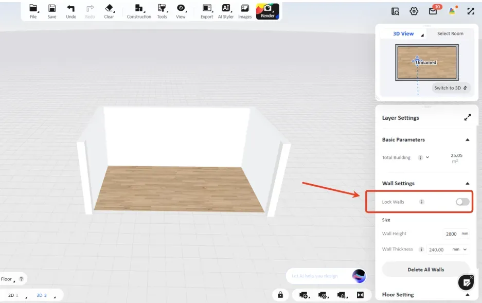The width and height of the screenshot is (482, 303).
Task: Open the mail inbox with 10 notifications
Action: [x=433, y=11]
